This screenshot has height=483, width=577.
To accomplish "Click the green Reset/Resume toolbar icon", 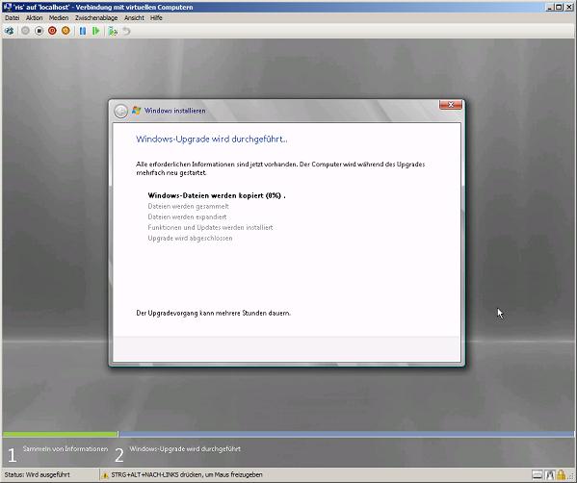I will click(x=96, y=31).
